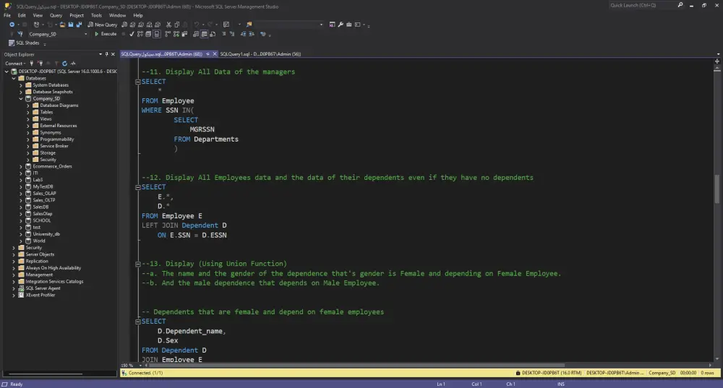Click the Disconnect icon in Object Explorer
This screenshot has width=723, height=388.
pos(40,63)
